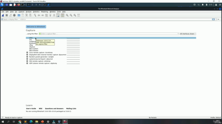Screen dimensions: 222x124
Task: Open Capture options gear icon
Action: click(x=14, y=15)
